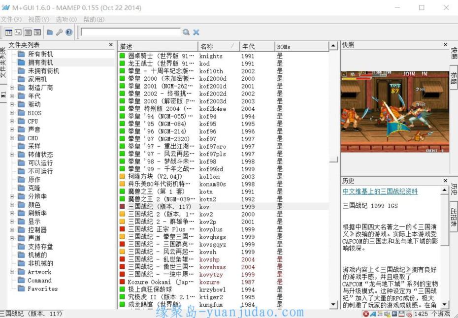Sort by the 年代 column header

point(257,46)
